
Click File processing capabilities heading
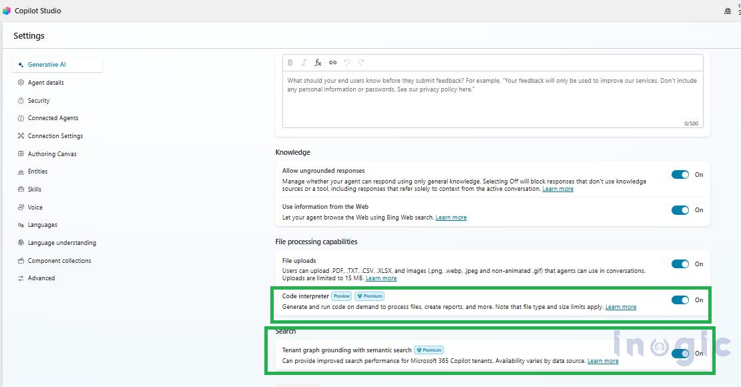point(316,242)
